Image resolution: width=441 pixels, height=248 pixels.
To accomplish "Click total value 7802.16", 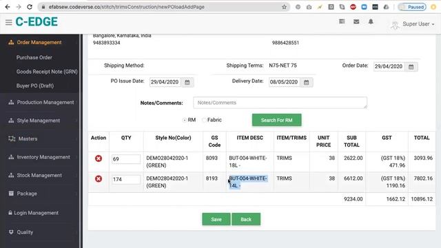I will tap(423, 178).
